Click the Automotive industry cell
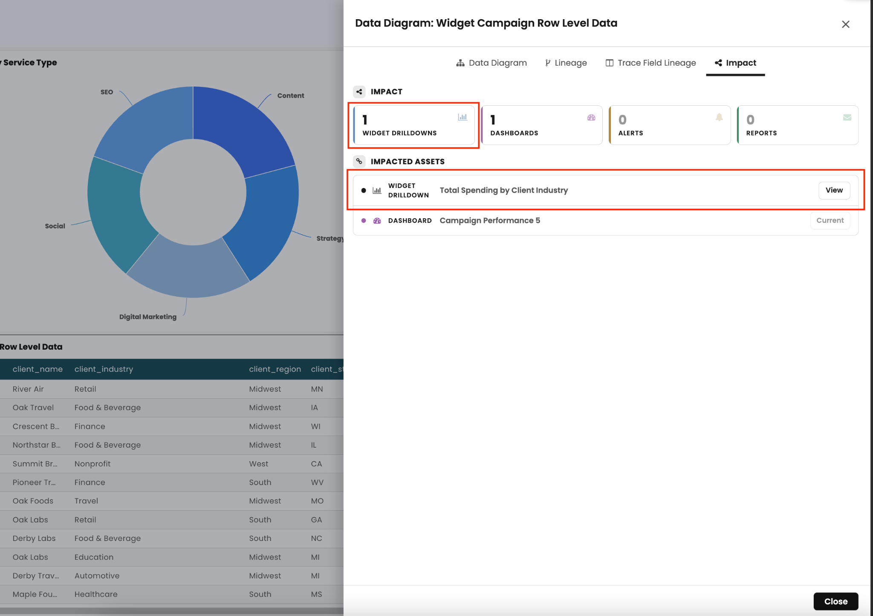The image size is (873, 616). click(x=97, y=576)
